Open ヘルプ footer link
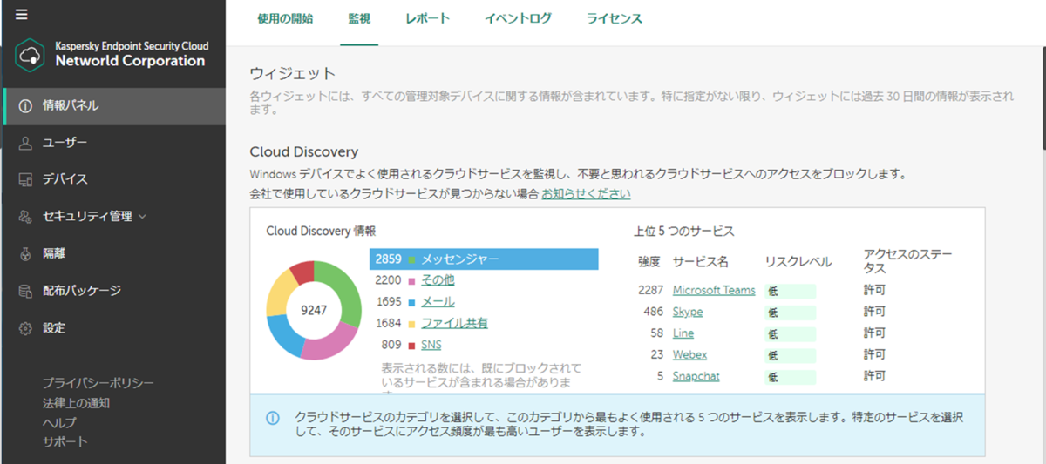This screenshot has height=464, width=1046. coord(59,422)
